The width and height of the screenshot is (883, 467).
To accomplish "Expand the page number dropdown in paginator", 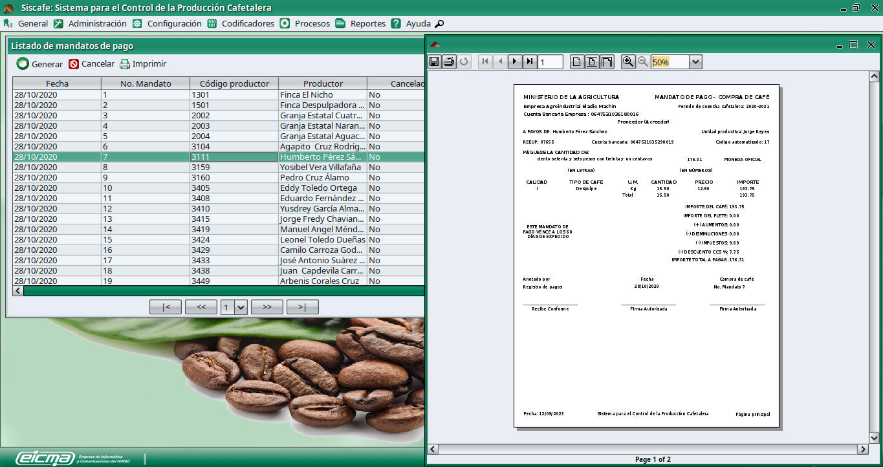I will pos(241,307).
